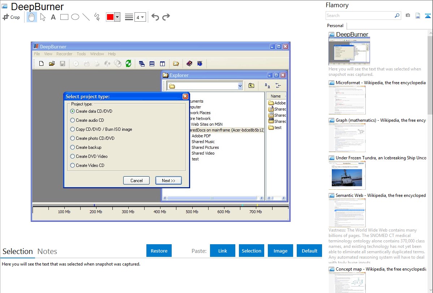Pick the rectangle shape tool

tap(64, 17)
